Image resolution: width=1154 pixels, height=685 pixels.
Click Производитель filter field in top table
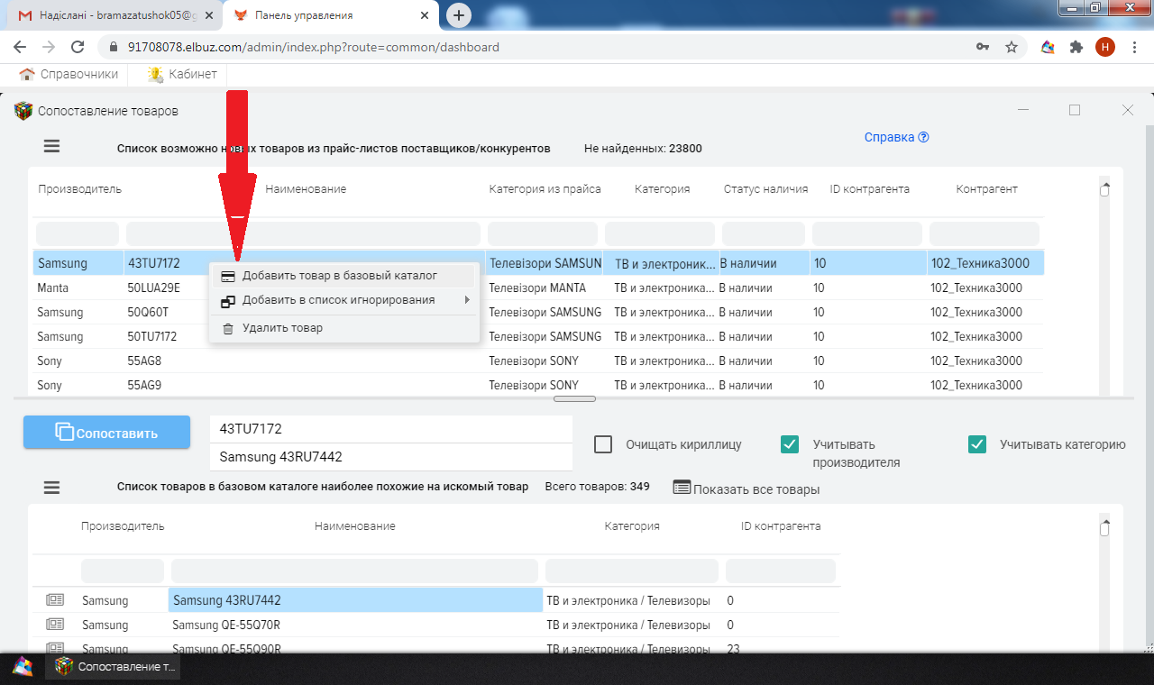point(78,233)
